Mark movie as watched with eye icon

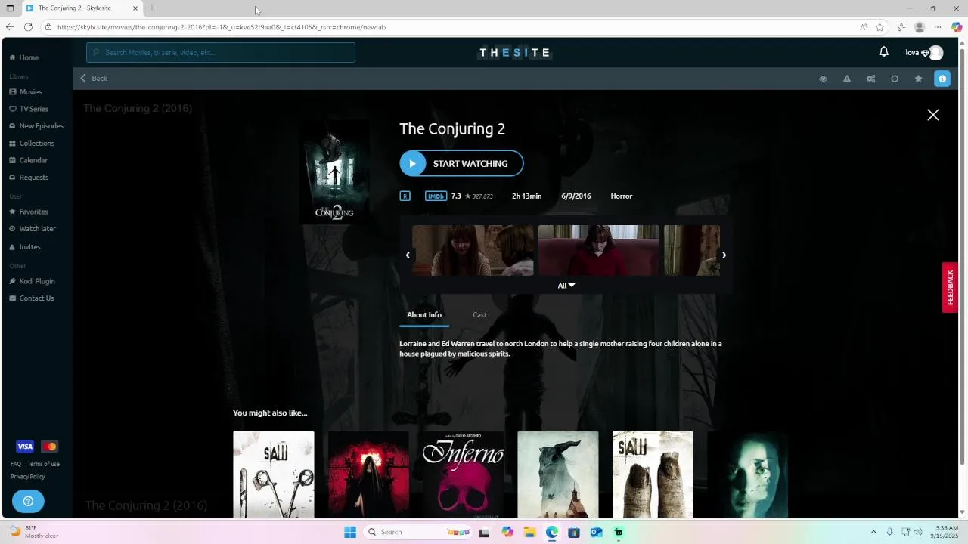[x=823, y=79]
